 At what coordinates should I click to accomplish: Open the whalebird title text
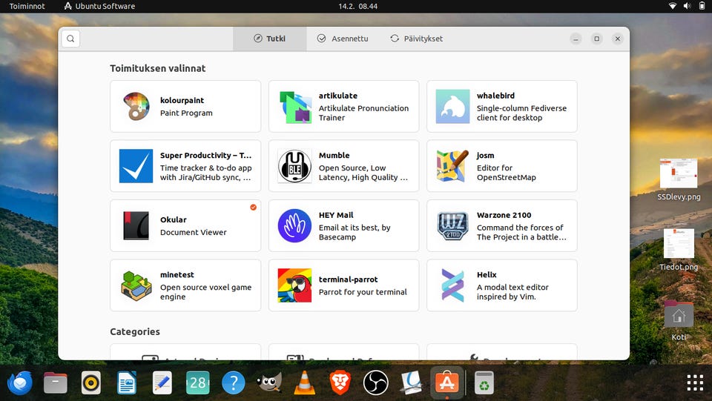point(496,96)
